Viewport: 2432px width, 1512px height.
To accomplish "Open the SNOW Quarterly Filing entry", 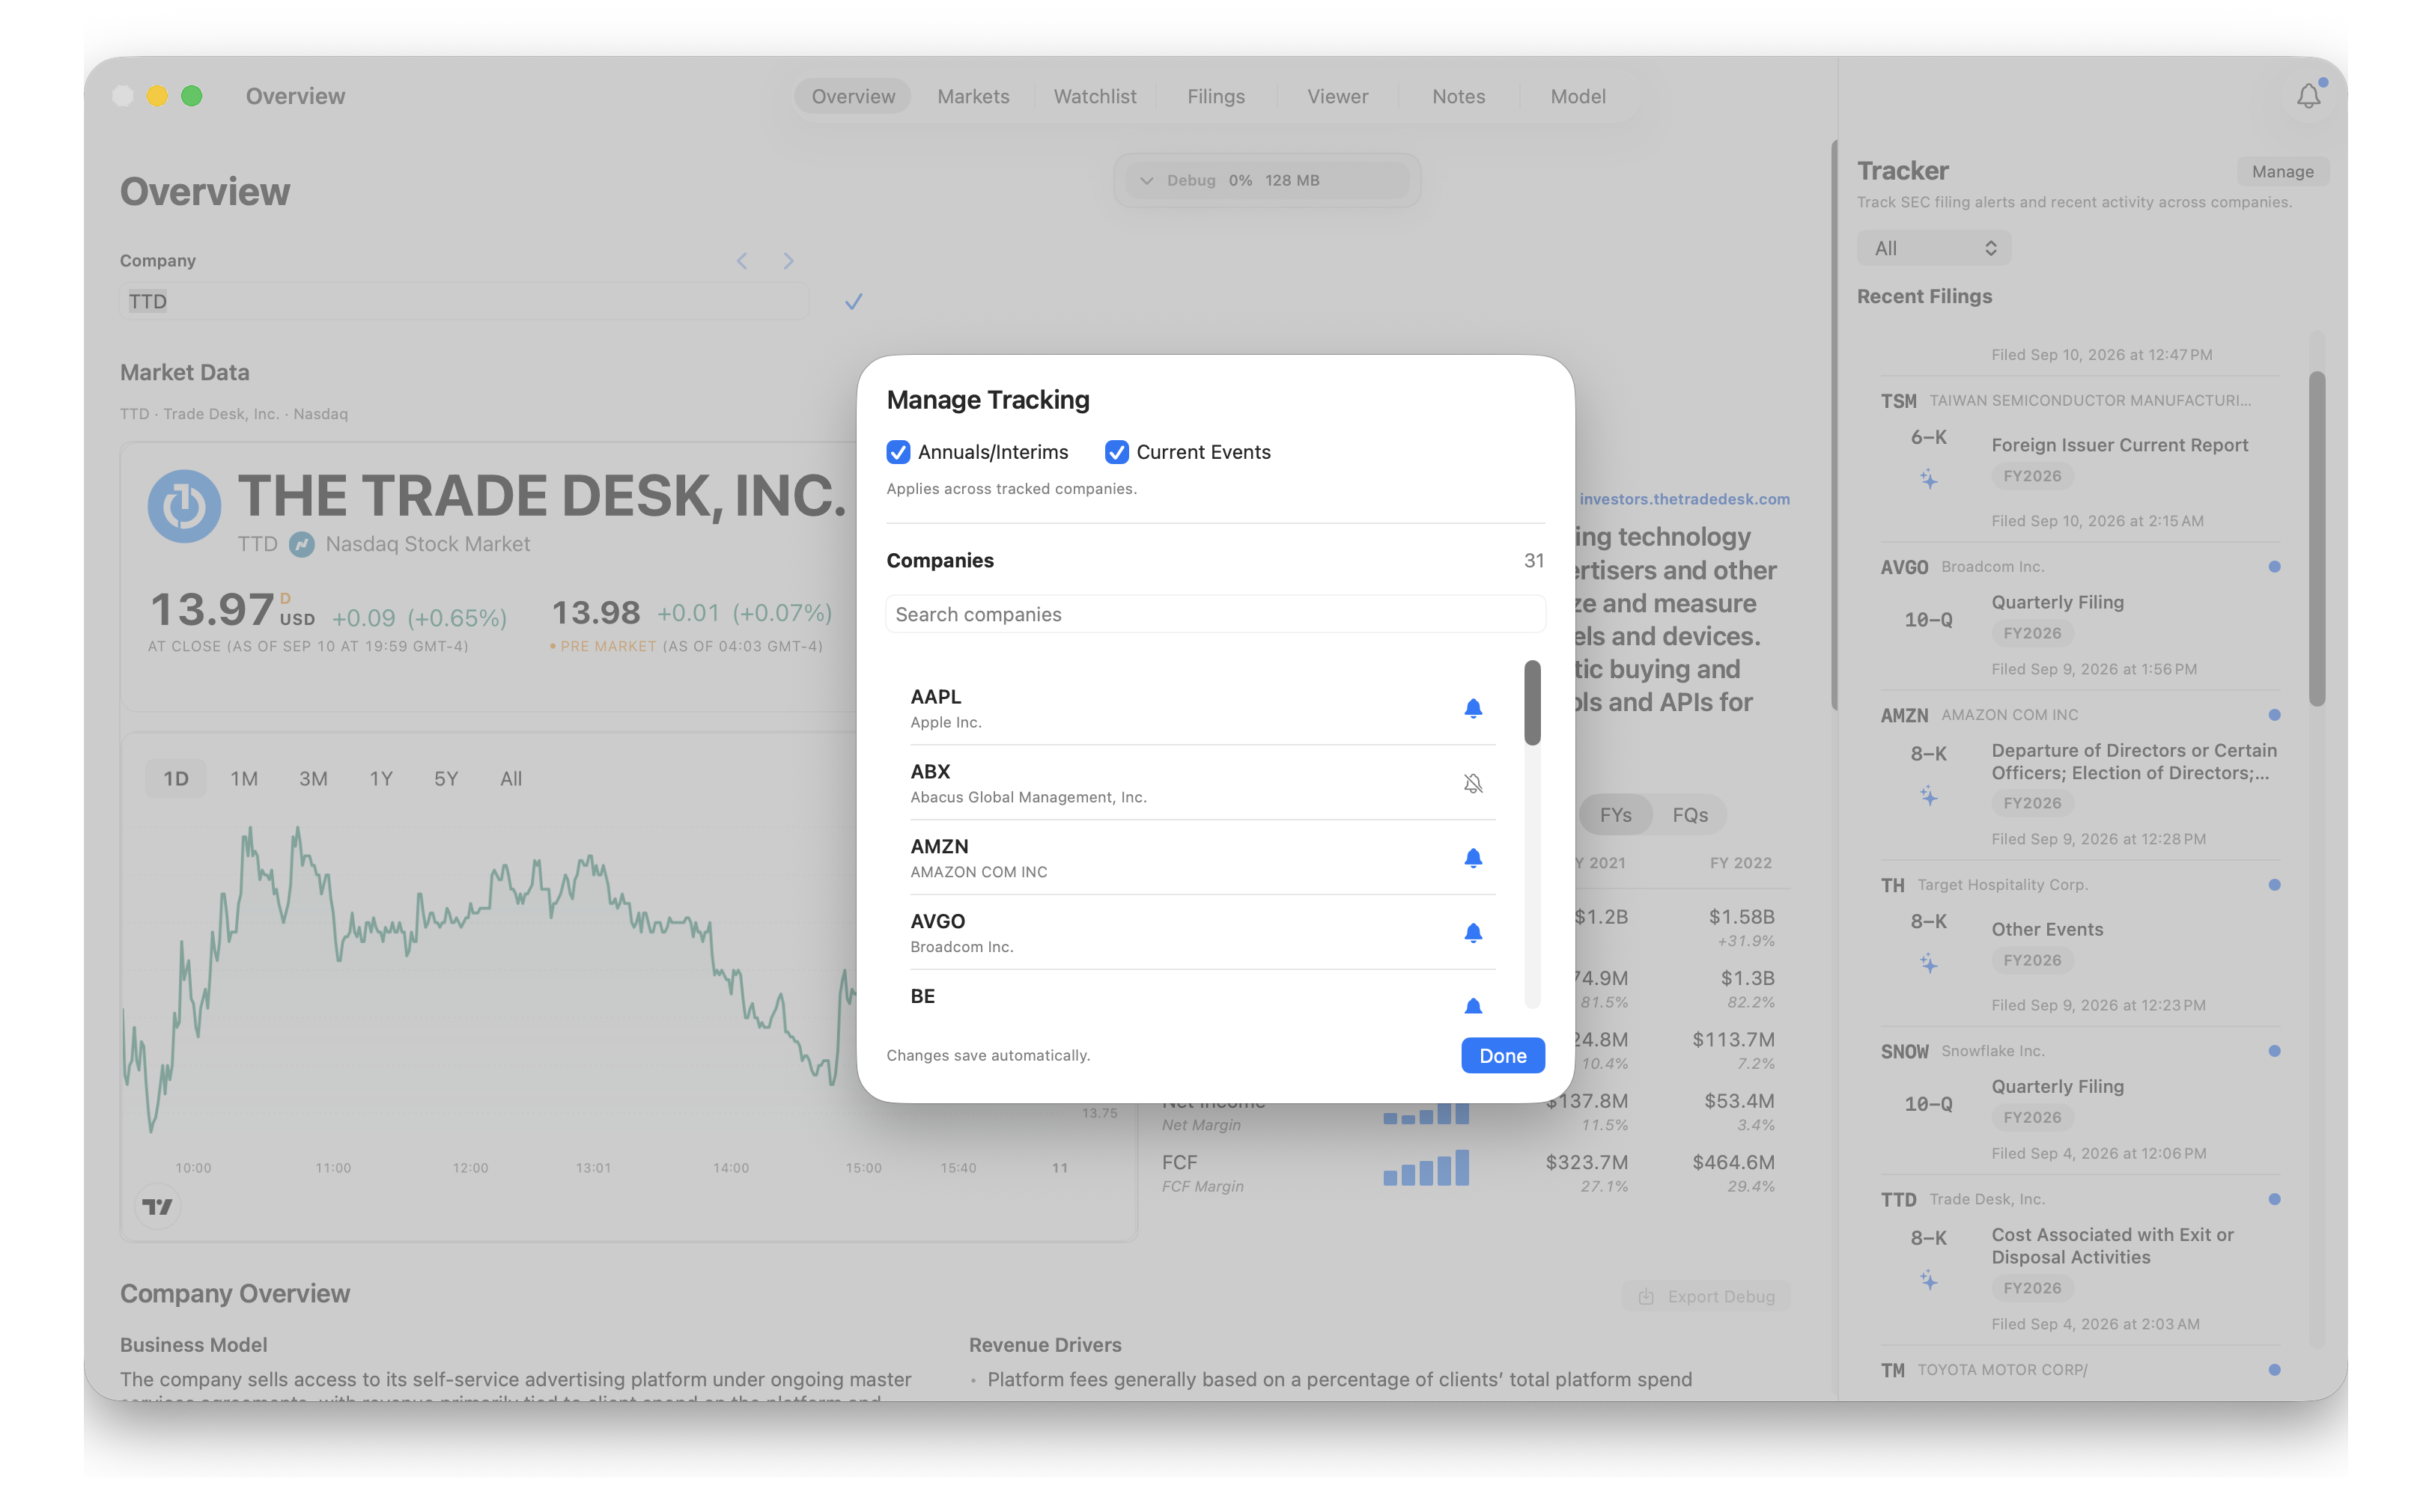I will coord(2081,1100).
